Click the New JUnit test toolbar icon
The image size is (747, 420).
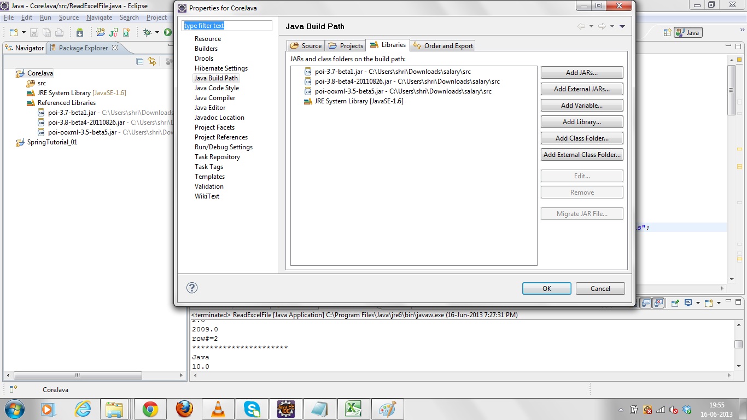click(x=113, y=32)
